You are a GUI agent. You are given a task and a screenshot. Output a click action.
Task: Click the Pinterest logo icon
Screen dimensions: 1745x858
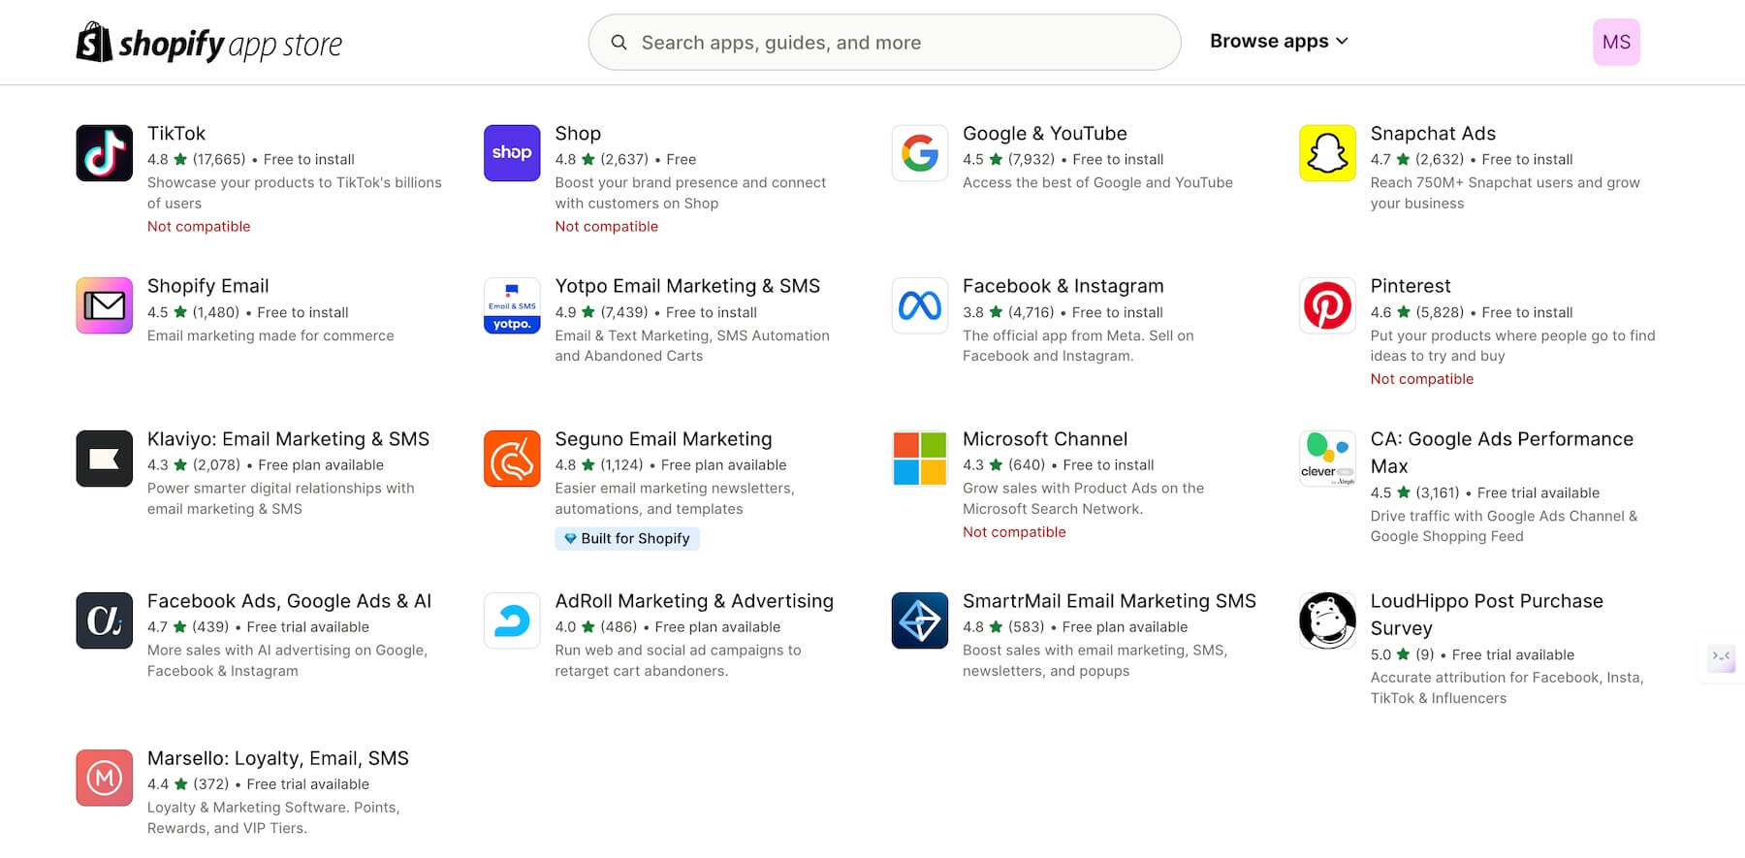[1327, 305]
